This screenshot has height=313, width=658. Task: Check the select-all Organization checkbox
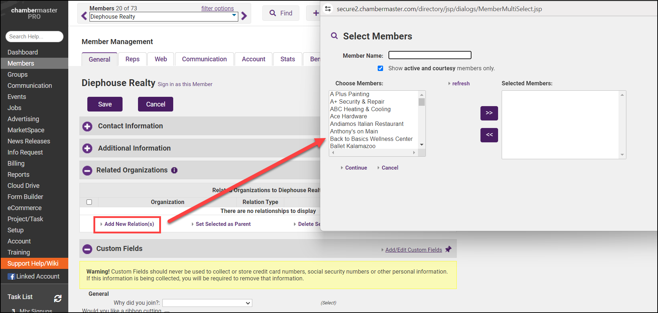pos(89,202)
